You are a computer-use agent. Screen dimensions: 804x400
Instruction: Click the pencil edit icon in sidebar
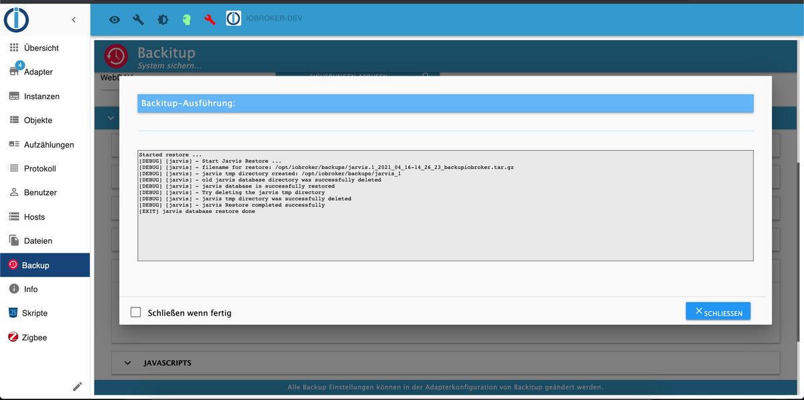[78, 386]
